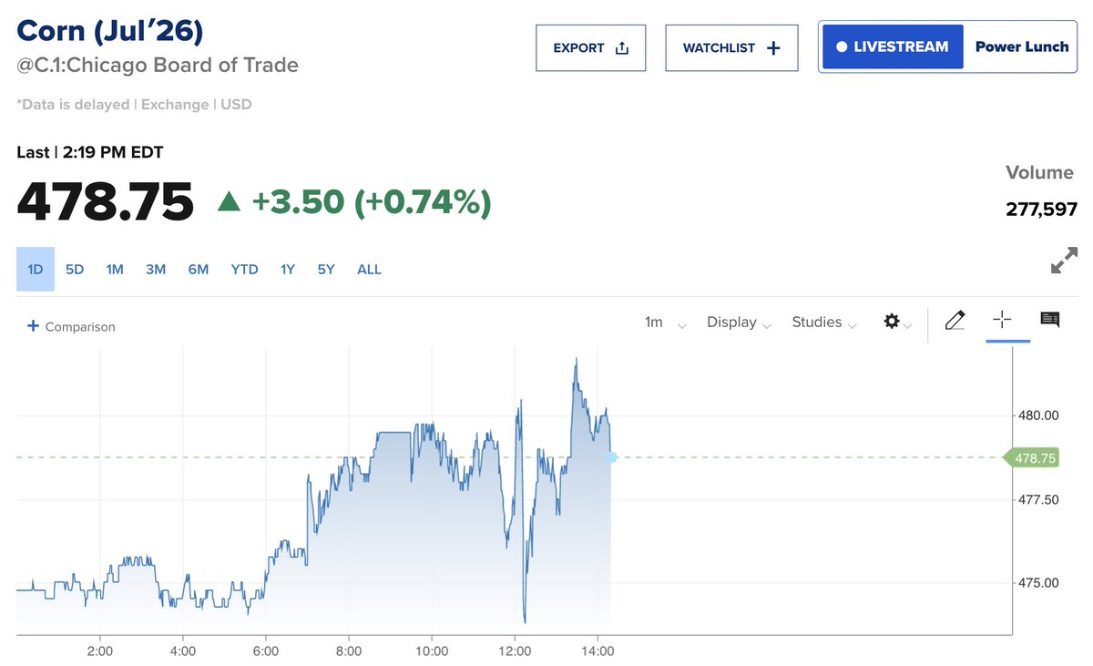Open the chart settings gear icon
The width and height of the screenshot is (1093, 666).
pos(892,322)
